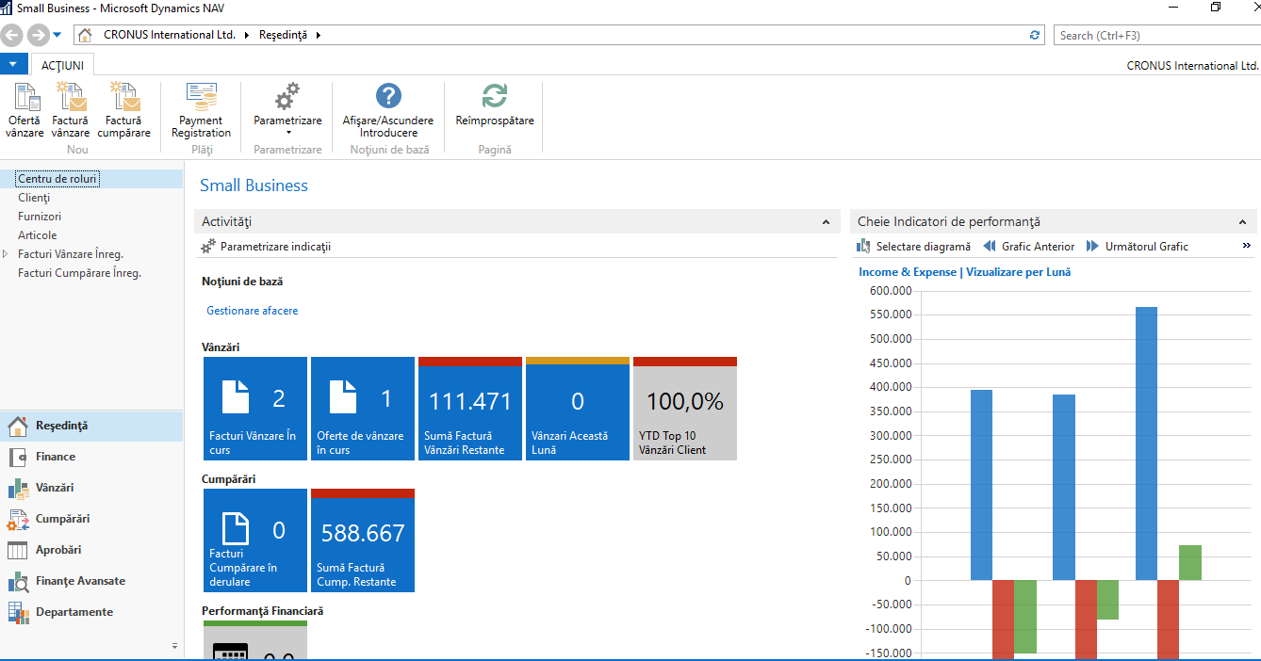Image resolution: width=1261 pixels, height=661 pixels.
Task: Open Factură cumpărare from the ribbon
Action: [x=123, y=99]
